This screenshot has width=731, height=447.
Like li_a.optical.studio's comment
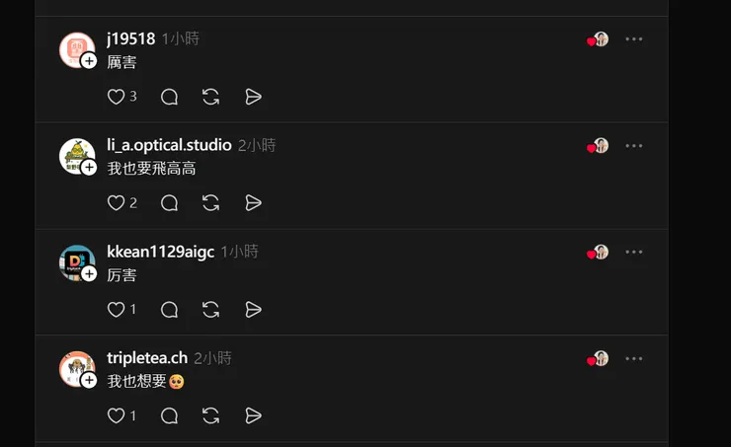tap(117, 203)
